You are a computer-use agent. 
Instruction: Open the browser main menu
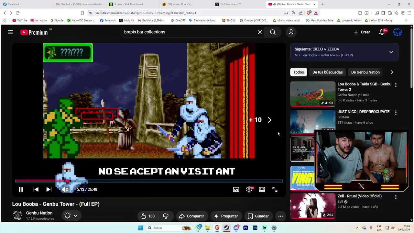coord(409,13)
